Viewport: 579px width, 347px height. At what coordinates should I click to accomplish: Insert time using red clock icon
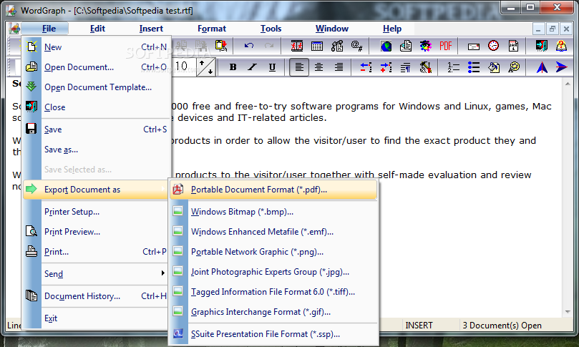[493, 46]
